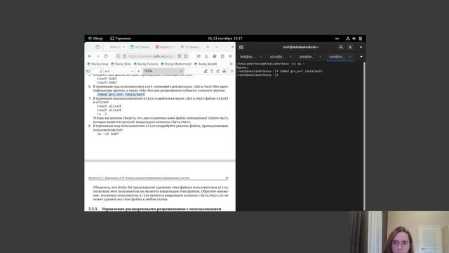Open the Firefox account icon
The image size is (449, 253).
[214, 56]
